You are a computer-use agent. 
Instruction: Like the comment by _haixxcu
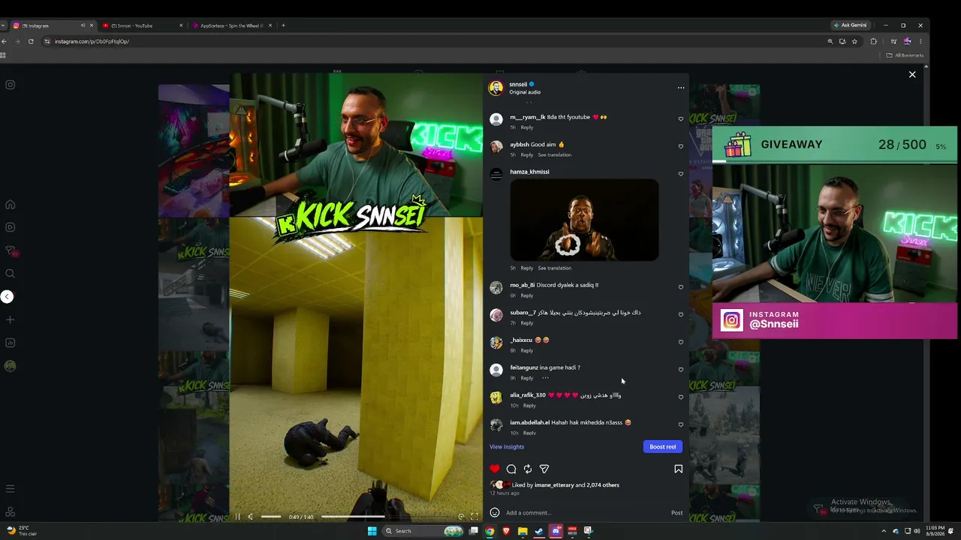(x=681, y=342)
